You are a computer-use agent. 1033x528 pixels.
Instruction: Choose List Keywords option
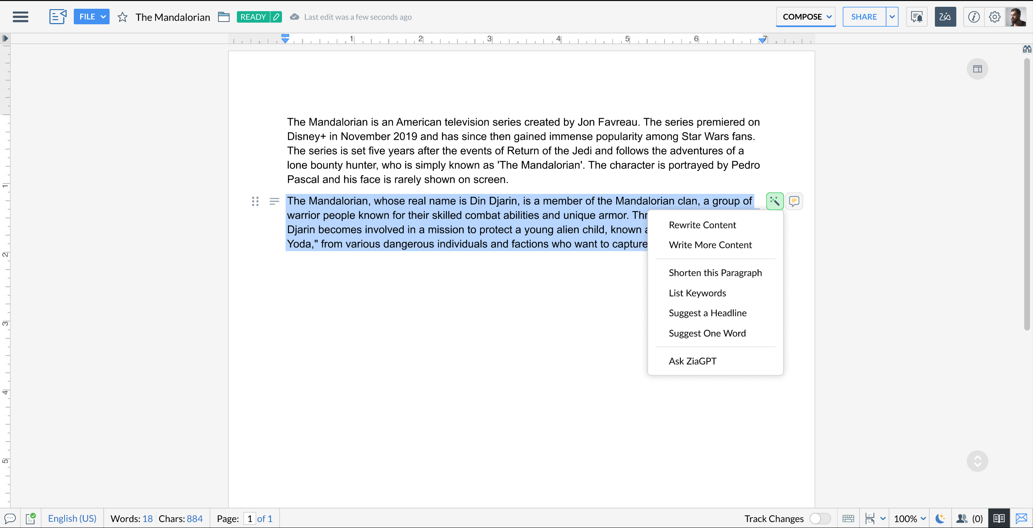(697, 293)
